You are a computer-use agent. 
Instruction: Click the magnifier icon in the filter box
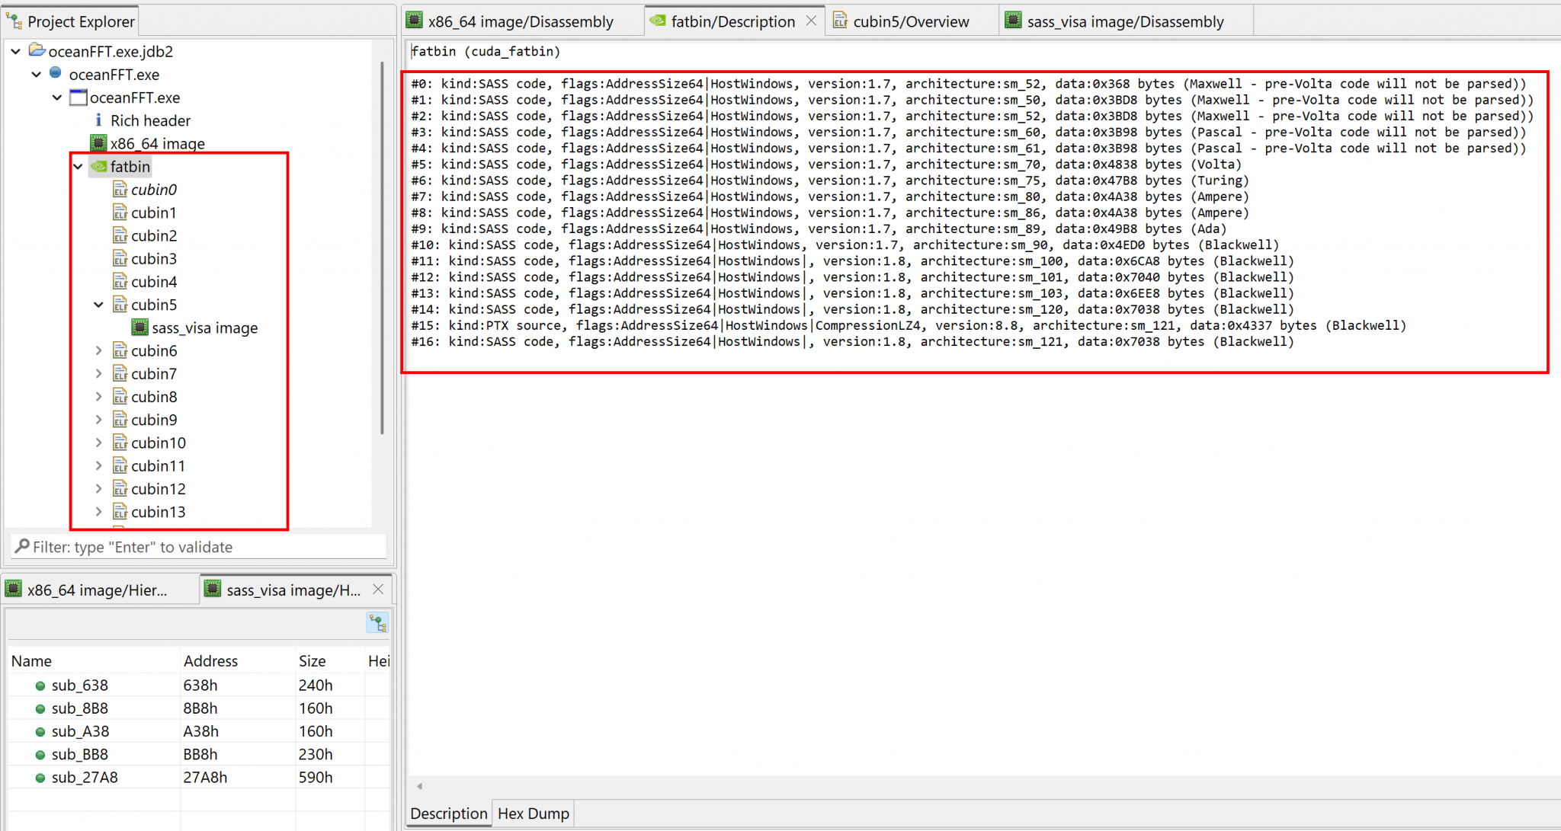click(x=23, y=546)
